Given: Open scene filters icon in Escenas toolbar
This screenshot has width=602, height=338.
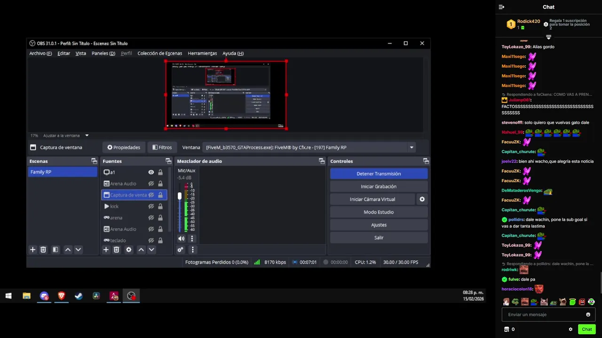Looking at the screenshot, I should pyautogui.click(x=55, y=250).
